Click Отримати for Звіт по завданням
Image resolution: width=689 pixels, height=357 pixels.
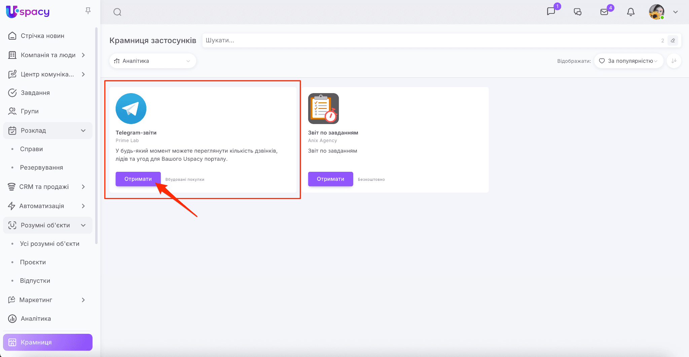click(330, 179)
